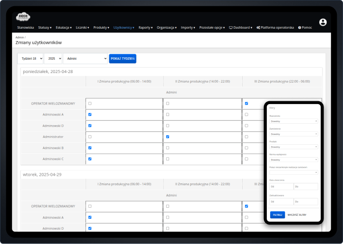Click the Data utworzenia 'Od' field
343x244 pixels.
click(281, 187)
